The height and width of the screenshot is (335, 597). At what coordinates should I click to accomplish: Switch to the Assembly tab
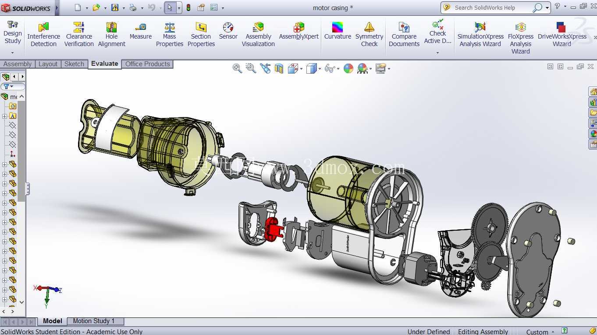coord(18,64)
